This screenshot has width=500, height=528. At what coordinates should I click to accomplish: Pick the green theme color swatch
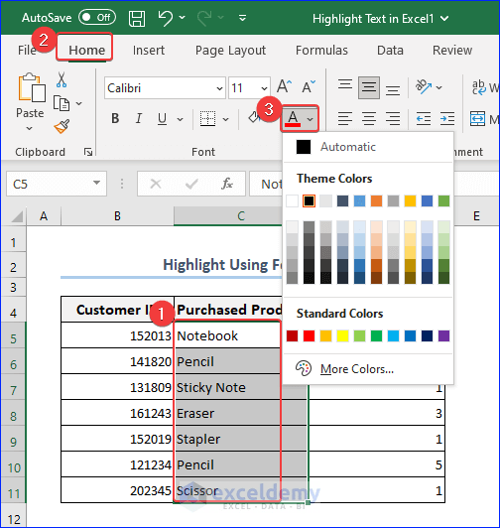(443, 201)
